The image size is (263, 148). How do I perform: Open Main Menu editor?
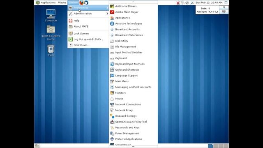pyautogui.click(x=133, y=81)
